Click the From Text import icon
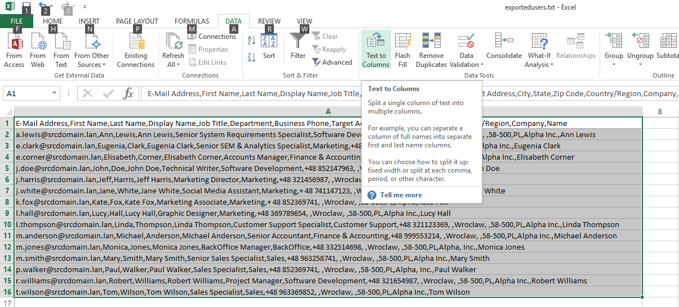 pyautogui.click(x=61, y=41)
